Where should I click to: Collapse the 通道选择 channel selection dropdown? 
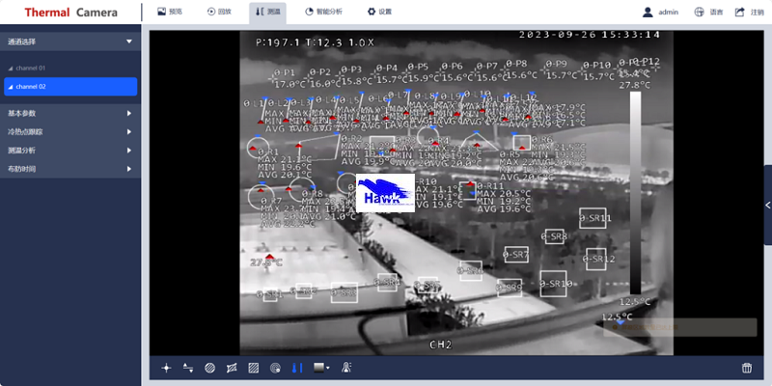(128, 41)
